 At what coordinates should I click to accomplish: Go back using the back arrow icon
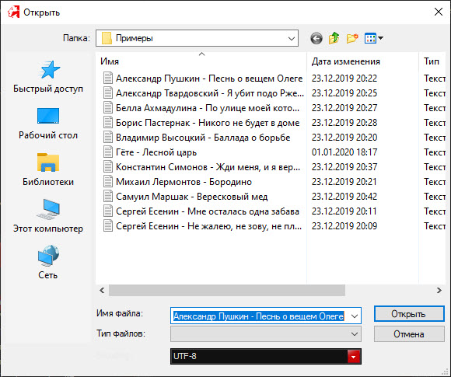pyautogui.click(x=316, y=38)
